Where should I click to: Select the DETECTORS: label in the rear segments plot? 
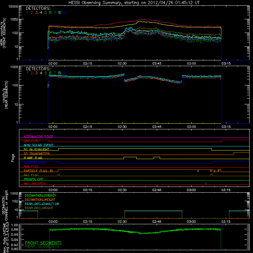(x=38, y=69)
